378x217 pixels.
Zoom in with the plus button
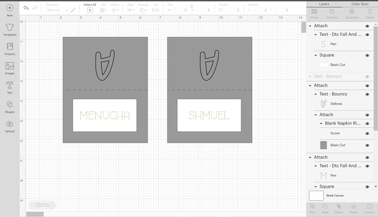pos(52,206)
